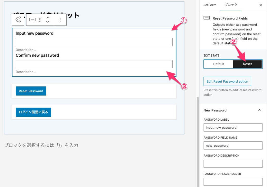This screenshot has height=187, width=267.
Task: Click the Password Description input box
Action: point(233,164)
